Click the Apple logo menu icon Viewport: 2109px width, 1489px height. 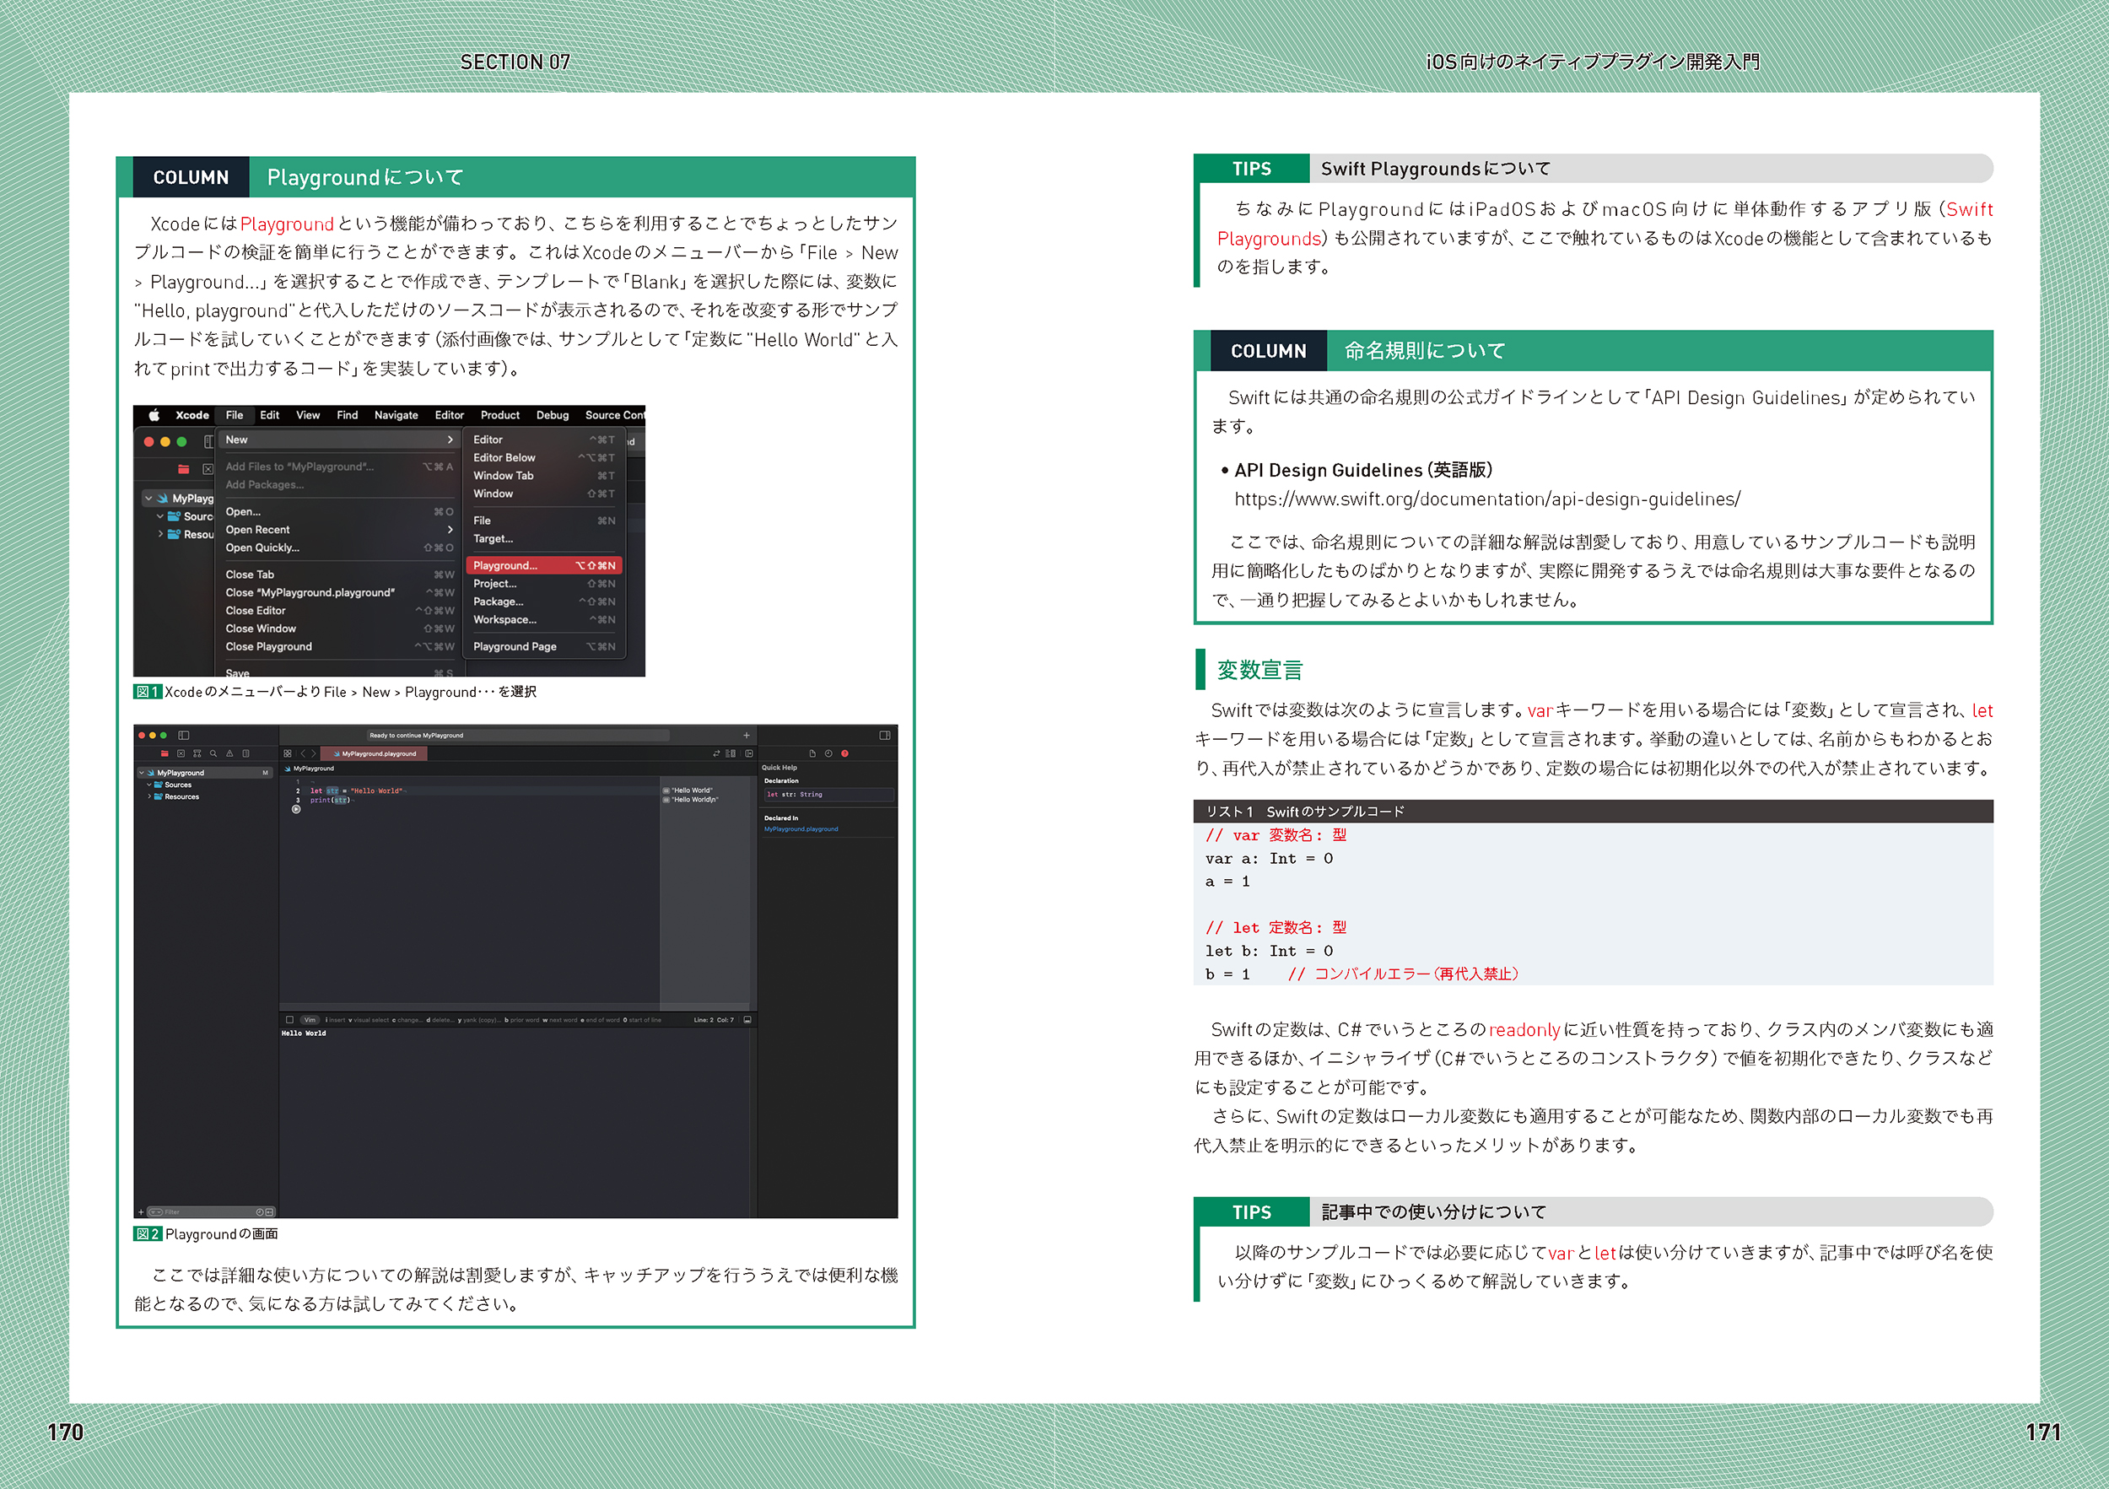[154, 415]
